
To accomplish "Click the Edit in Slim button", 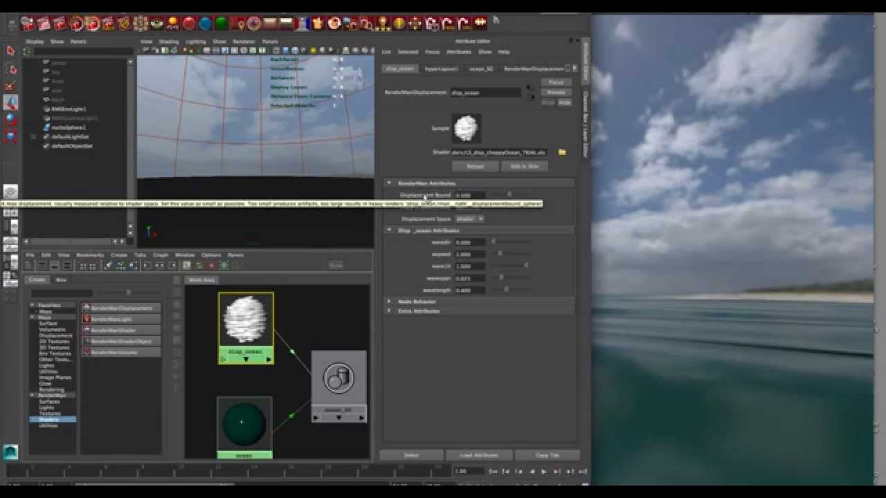I will [524, 167].
